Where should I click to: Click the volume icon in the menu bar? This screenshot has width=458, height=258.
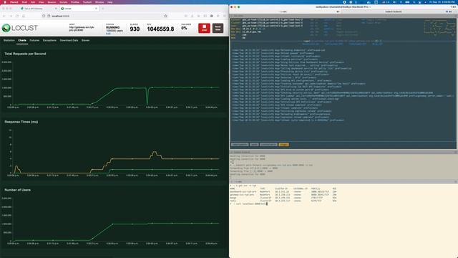(x=394, y=2)
